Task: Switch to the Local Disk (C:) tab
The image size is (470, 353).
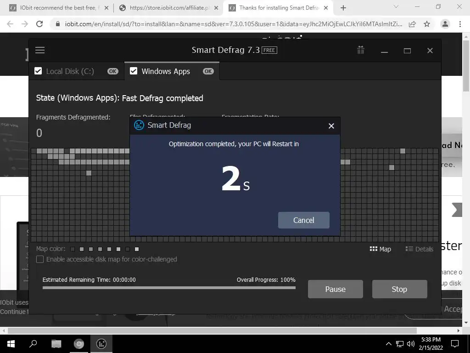Action: pyautogui.click(x=77, y=71)
